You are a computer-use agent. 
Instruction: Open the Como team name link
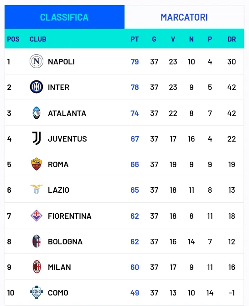click(x=58, y=293)
